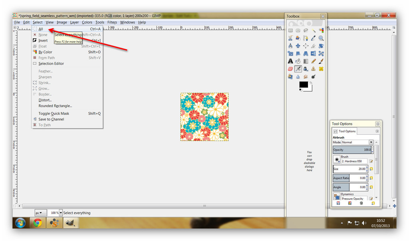The image size is (409, 241).
Task: Select the Eraser tool
Action: [x=290, y=69]
